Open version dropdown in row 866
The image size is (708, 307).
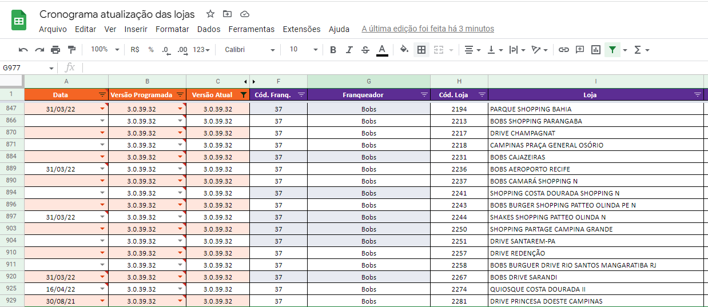[180, 121]
